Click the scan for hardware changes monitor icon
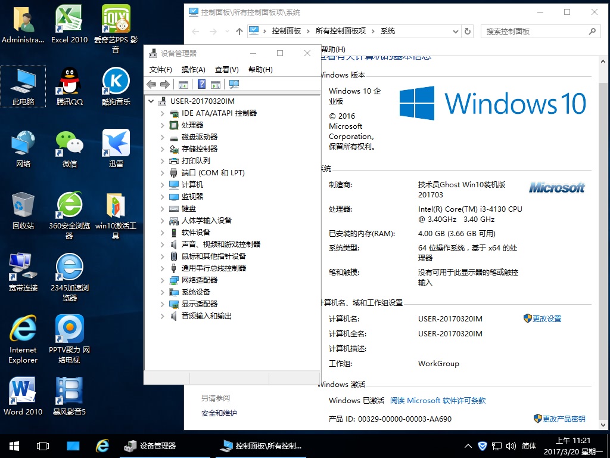Image resolution: width=610 pixels, height=458 pixels. click(x=234, y=84)
